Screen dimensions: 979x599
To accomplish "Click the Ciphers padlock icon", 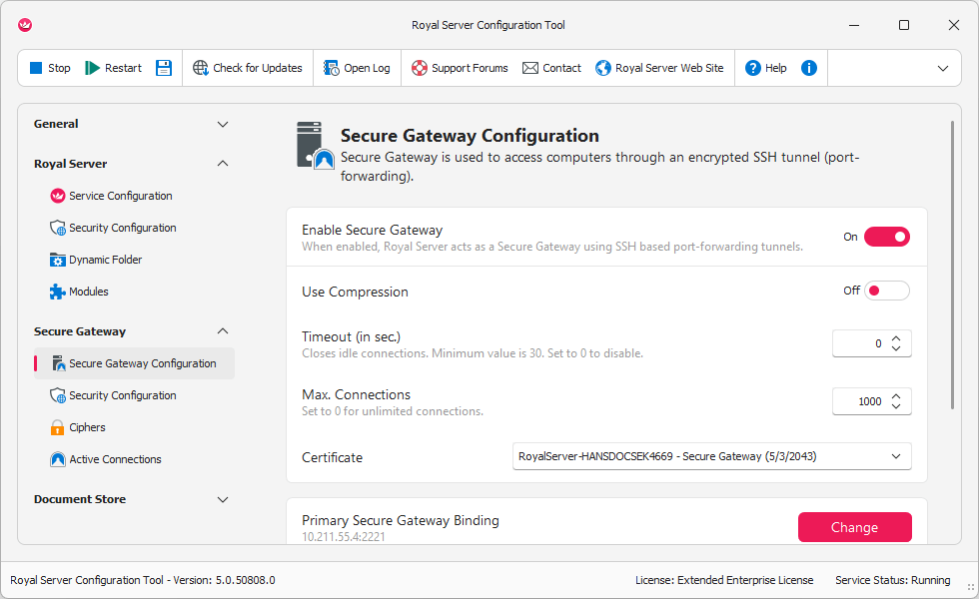I will (58, 427).
